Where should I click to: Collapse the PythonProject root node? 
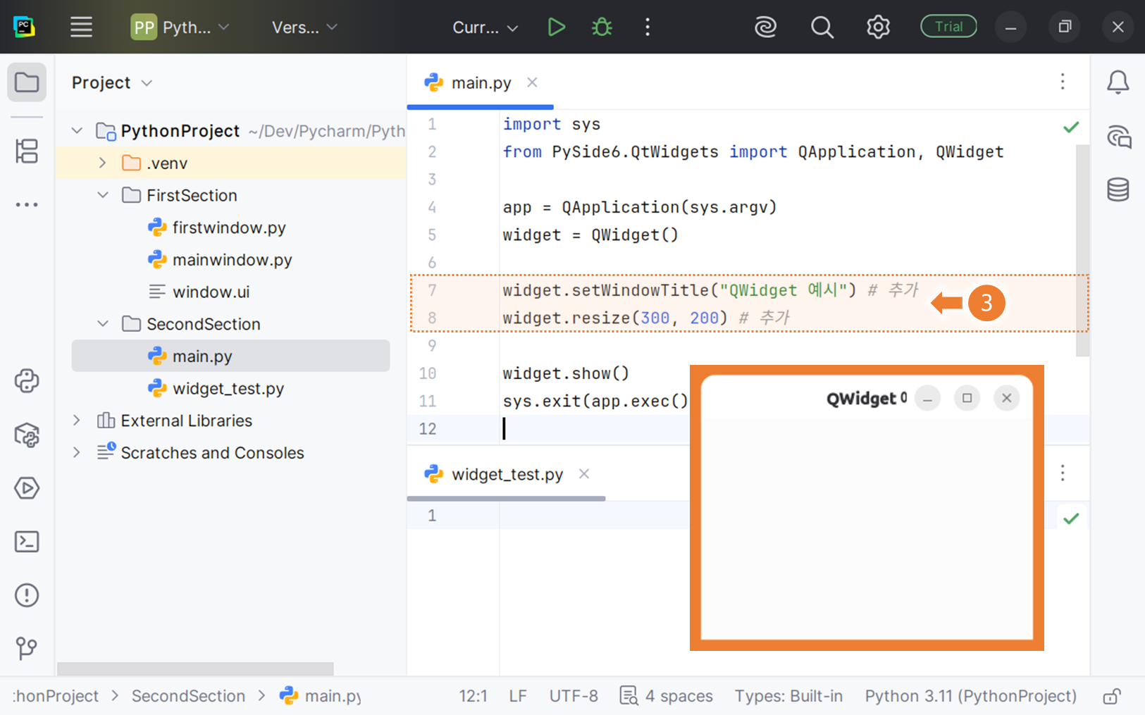pos(78,131)
